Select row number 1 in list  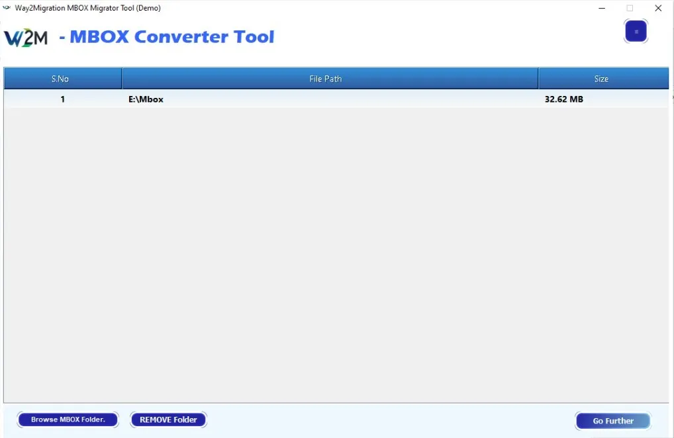tap(63, 99)
